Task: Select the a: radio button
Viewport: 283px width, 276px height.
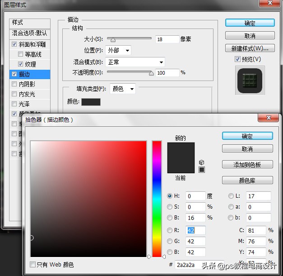Action: pos(231,207)
